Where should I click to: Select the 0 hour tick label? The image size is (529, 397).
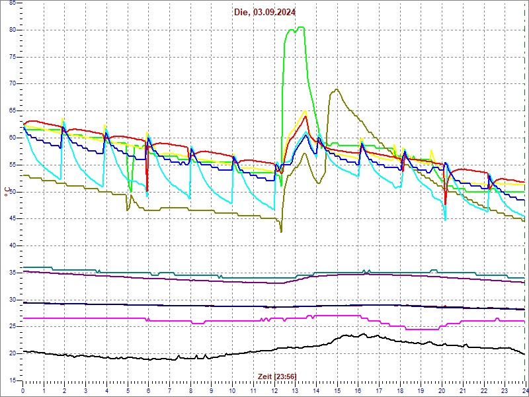coord(23,390)
